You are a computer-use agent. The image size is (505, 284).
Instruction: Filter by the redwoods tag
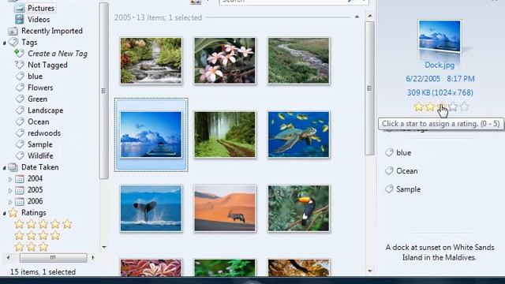tap(44, 133)
